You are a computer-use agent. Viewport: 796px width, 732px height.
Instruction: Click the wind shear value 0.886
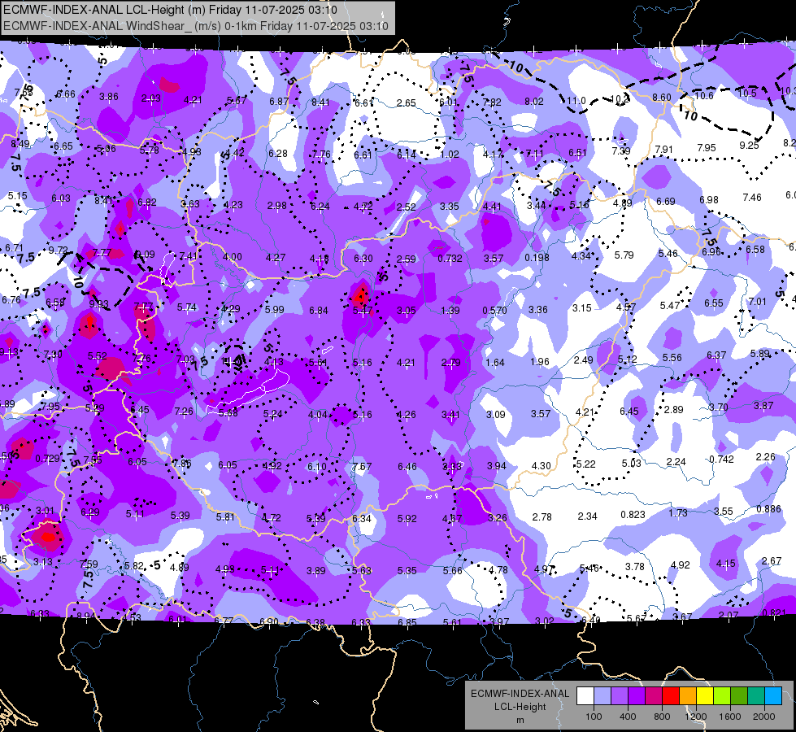point(768,509)
